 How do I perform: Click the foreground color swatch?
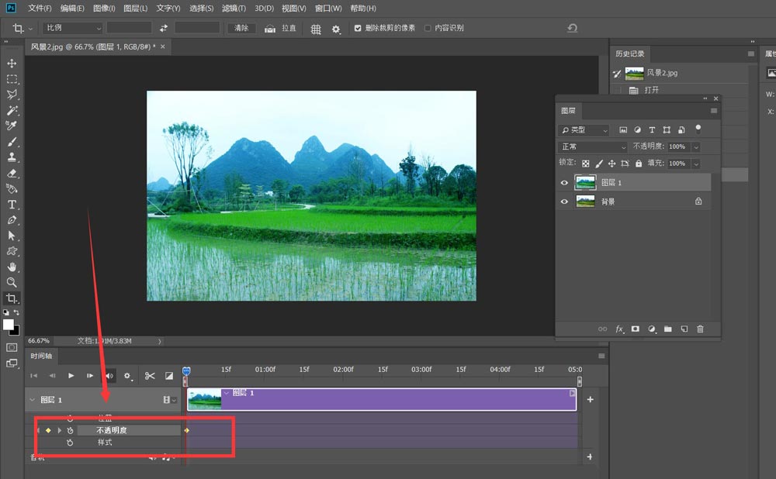tap(9, 324)
